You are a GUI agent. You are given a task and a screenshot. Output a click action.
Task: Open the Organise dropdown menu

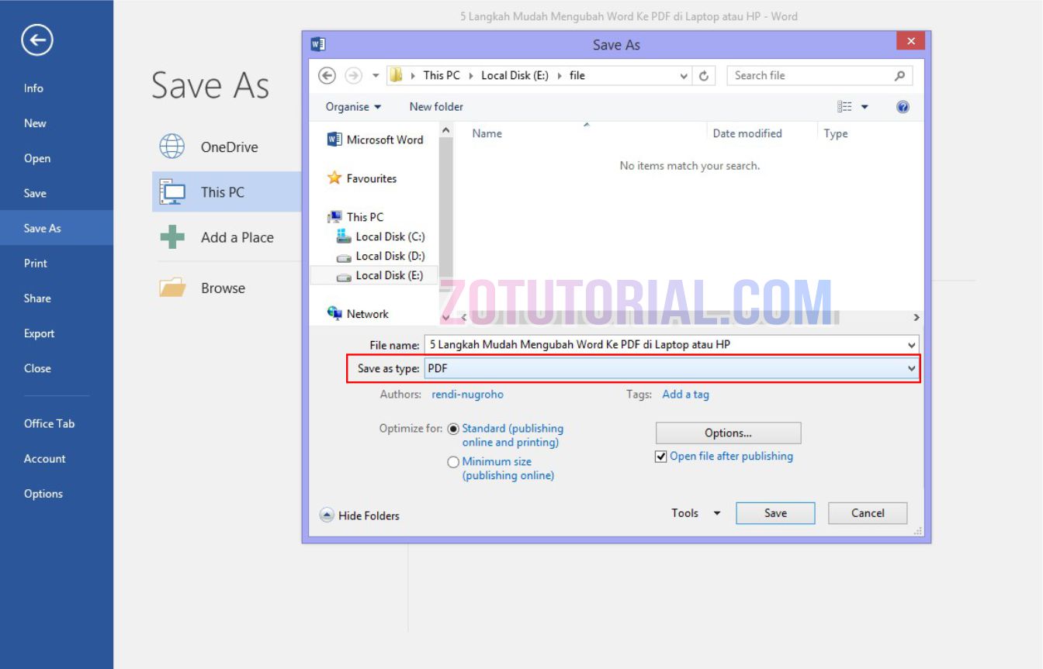click(353, 107)
